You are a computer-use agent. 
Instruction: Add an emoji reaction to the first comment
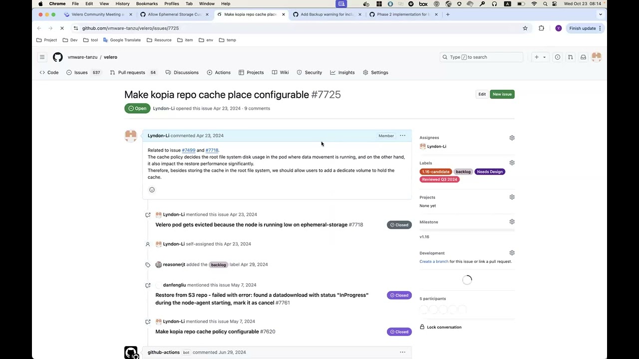click(x=152, y=190)
